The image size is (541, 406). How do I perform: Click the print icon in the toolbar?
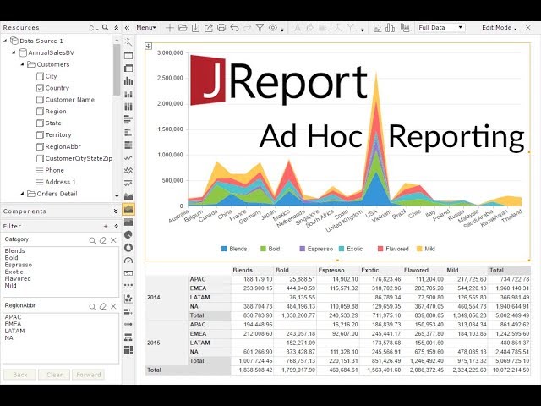pyautogui.click(x=221, y=28)
